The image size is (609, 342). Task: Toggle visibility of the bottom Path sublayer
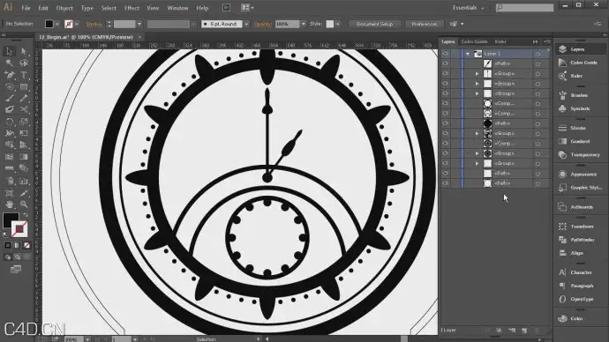(445, 183)
